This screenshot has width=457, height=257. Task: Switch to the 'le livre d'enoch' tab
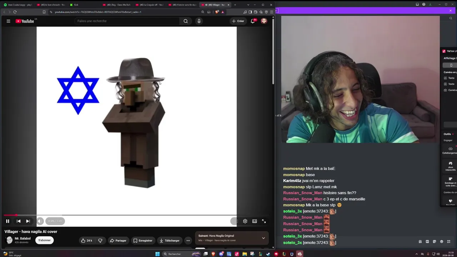pyautogui.click(x=51, y=5)
